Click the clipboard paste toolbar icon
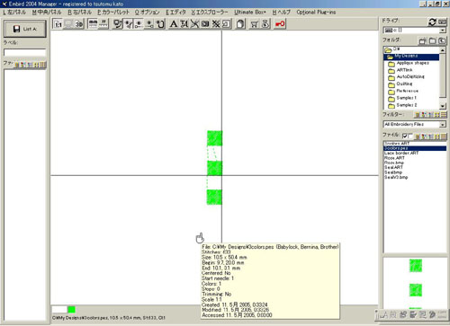The image size is (450, 326). coord(240,24)
